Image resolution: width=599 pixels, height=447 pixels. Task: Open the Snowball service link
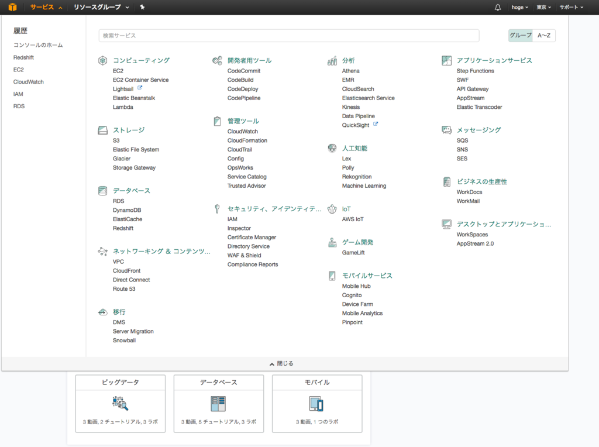pyautogui.click(x=124, y=341)
